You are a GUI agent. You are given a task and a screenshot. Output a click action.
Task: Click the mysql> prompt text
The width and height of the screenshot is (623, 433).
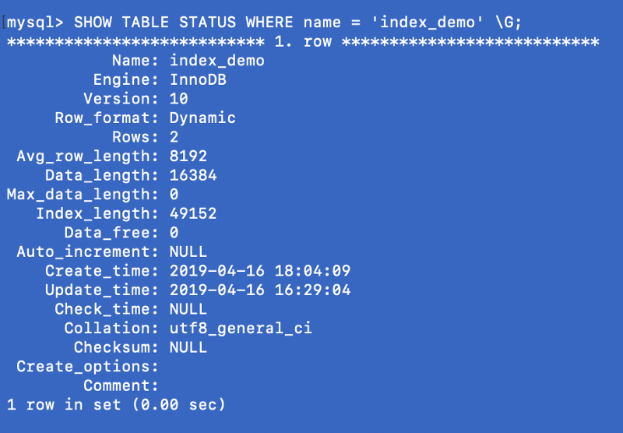(x=36, y=23)
